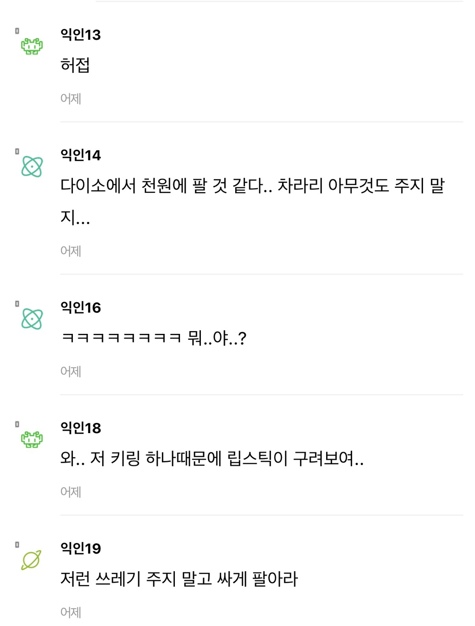475x626 pixels.
Task: Click the 익인19 username
Action: [x=80, y=549]
